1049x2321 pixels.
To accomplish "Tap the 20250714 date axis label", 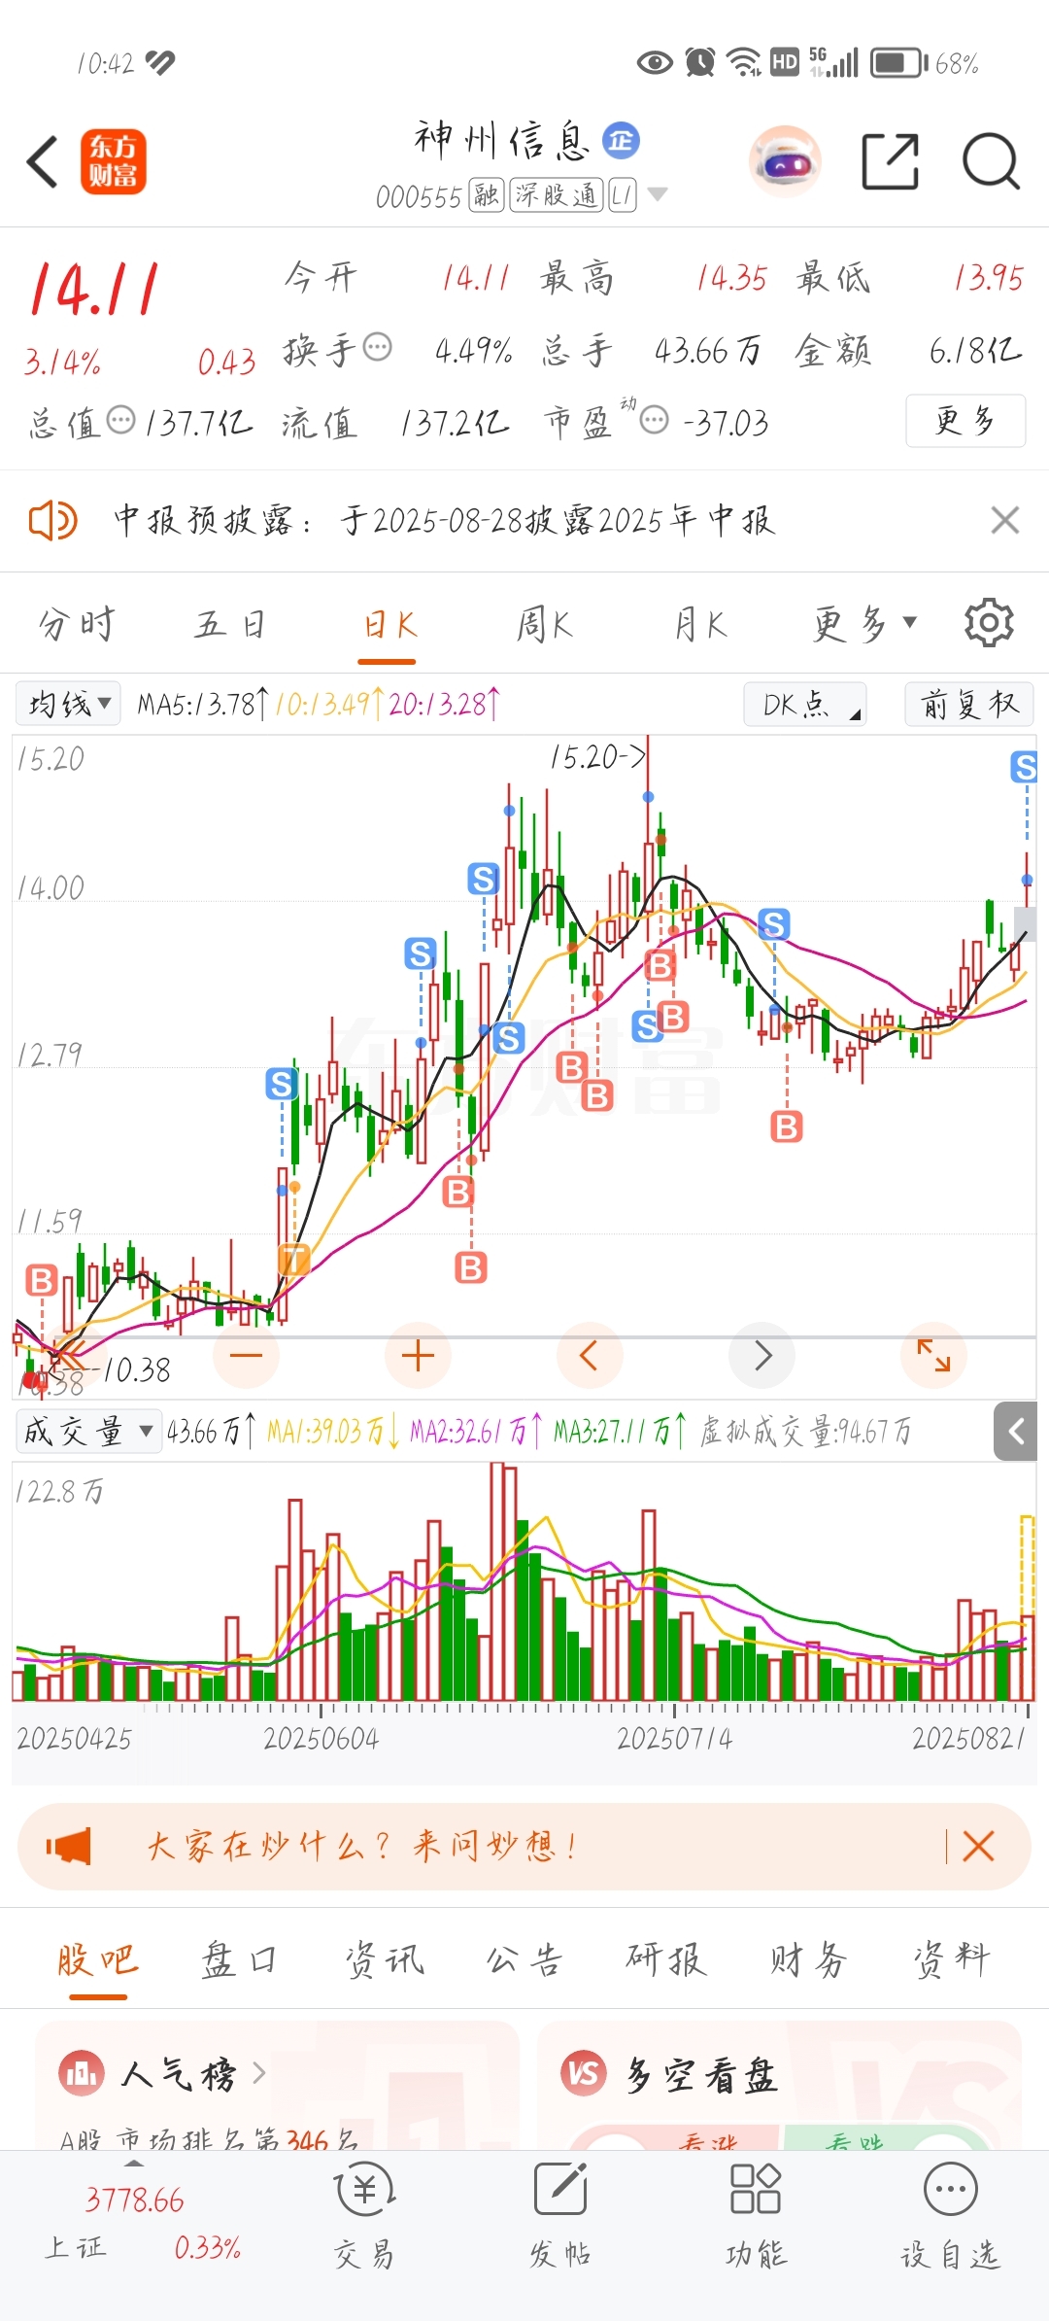I will pyautogui.click(x=674, y=1739).
